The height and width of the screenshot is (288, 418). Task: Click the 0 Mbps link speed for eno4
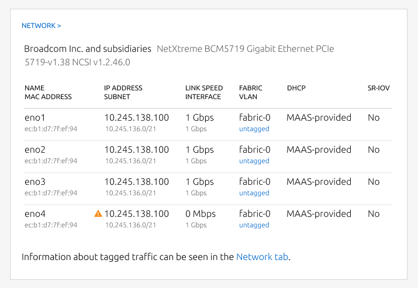202,214
